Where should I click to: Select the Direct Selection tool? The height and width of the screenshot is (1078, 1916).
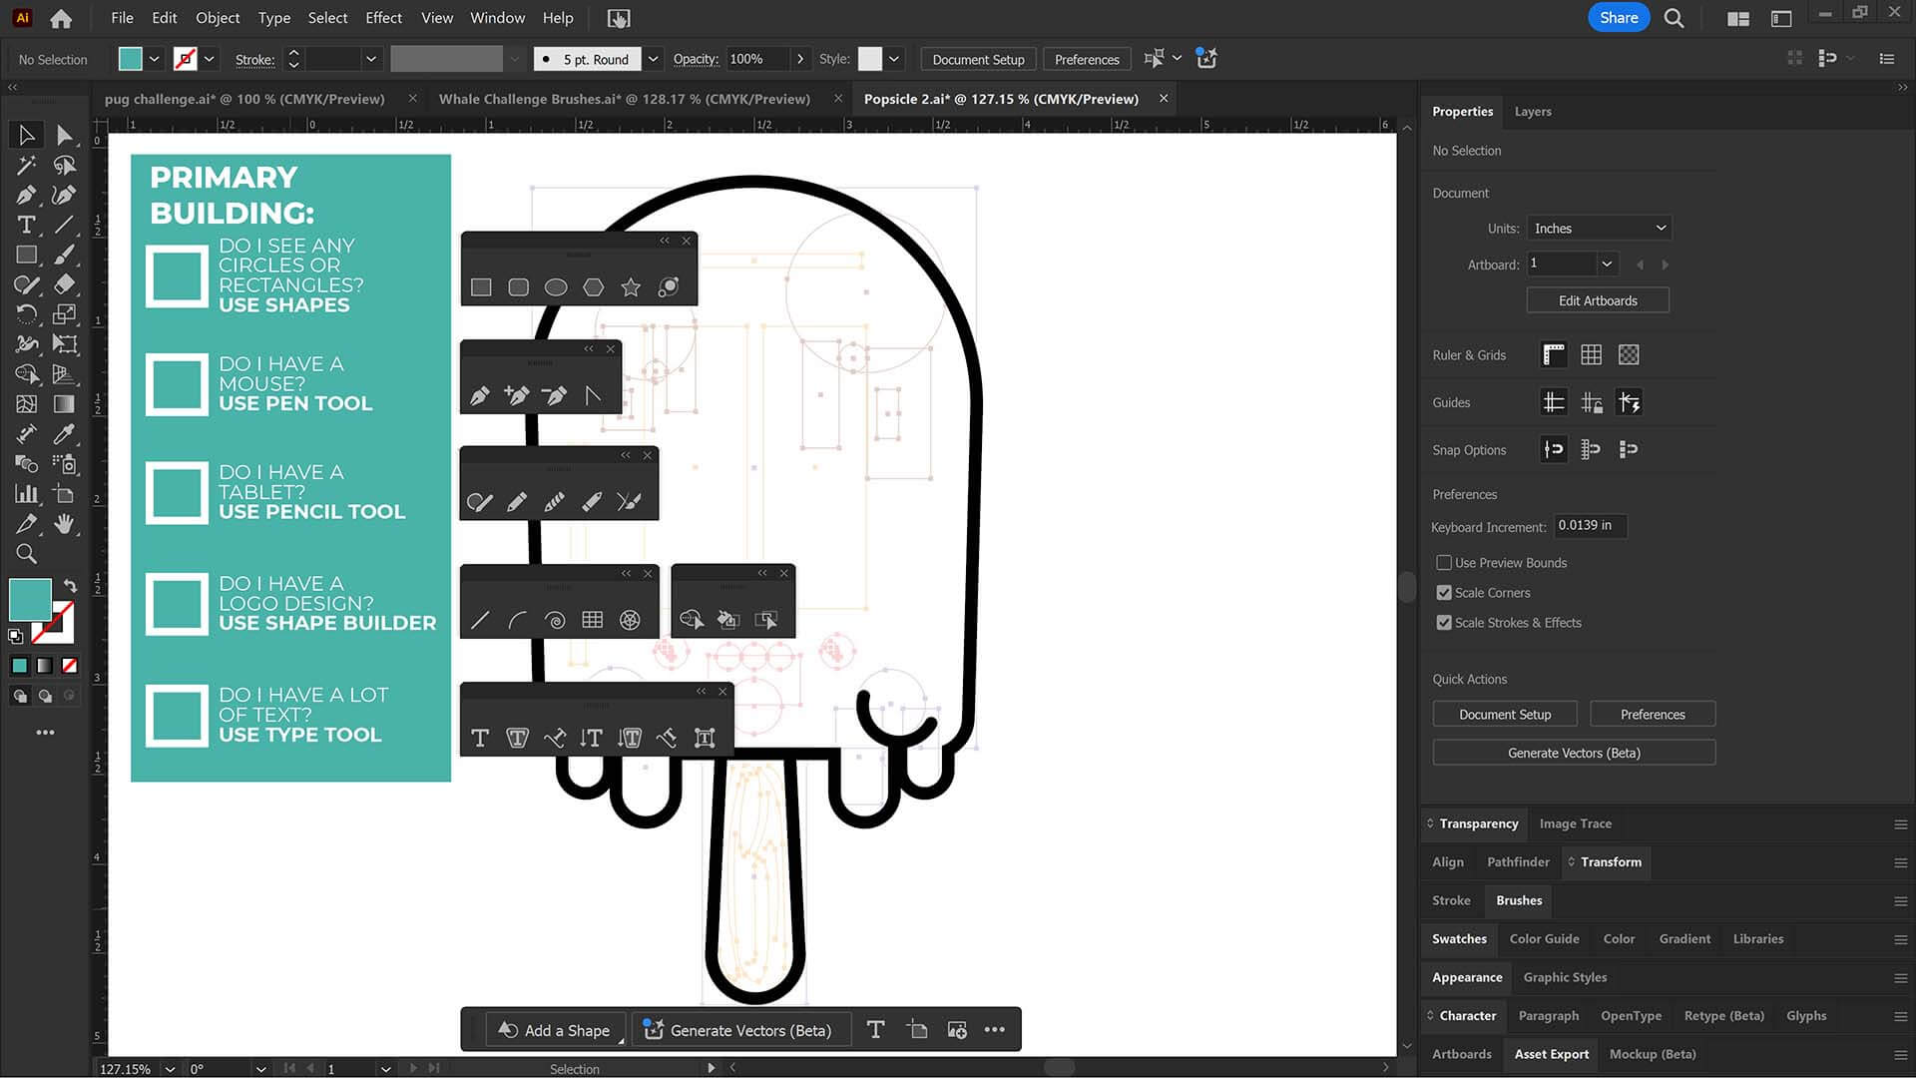pyautogui.click(x=65, y=135)
